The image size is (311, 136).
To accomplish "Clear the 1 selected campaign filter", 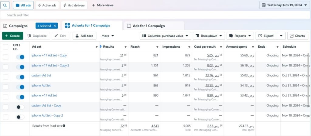I will pos(55,26).
